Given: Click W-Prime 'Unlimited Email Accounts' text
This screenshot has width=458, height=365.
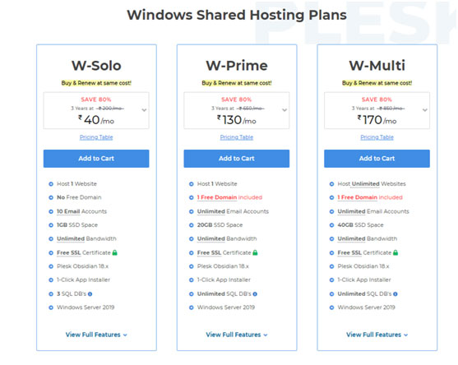Looking at the screenshot, I should [x=233, y=211].
